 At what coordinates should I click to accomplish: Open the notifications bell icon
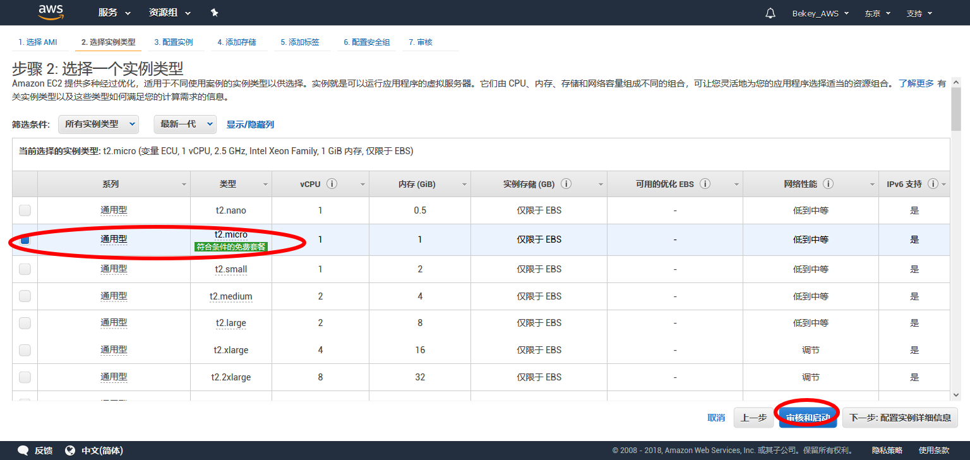tap(770, 13)
